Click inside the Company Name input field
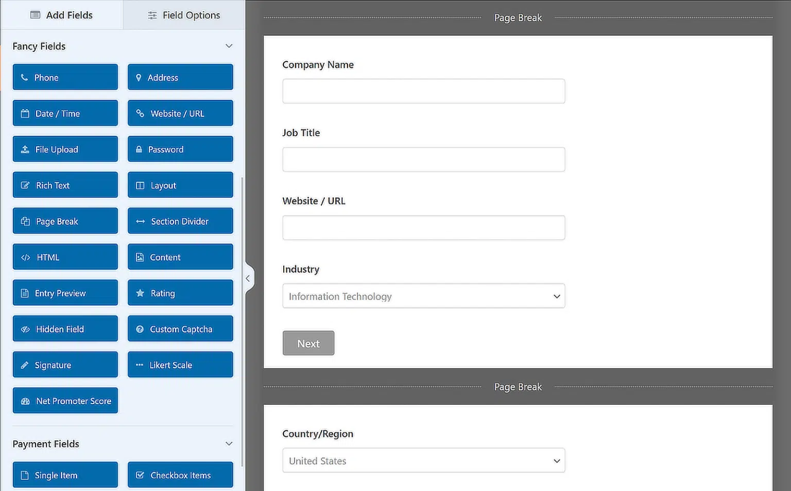This screenshot has width=791, height=491. (x=423, y=91)
